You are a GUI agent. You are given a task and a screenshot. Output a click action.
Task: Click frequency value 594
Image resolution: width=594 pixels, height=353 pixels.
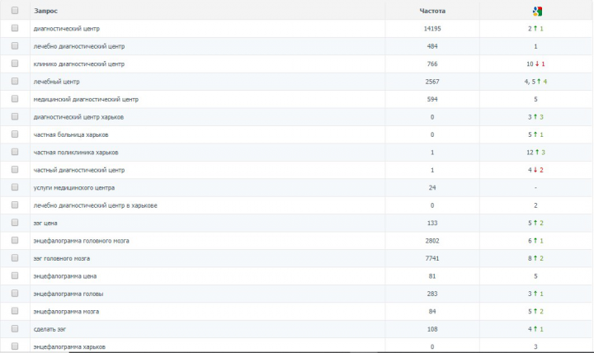click(432, 99)
